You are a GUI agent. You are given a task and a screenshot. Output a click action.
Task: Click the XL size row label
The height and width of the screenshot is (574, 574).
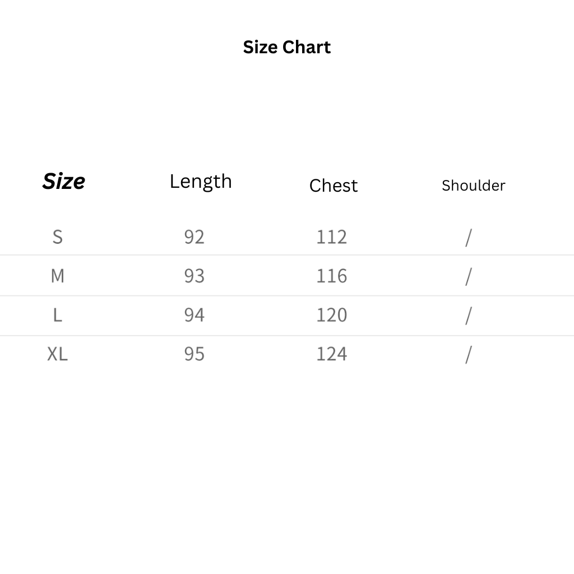[57, 354]
